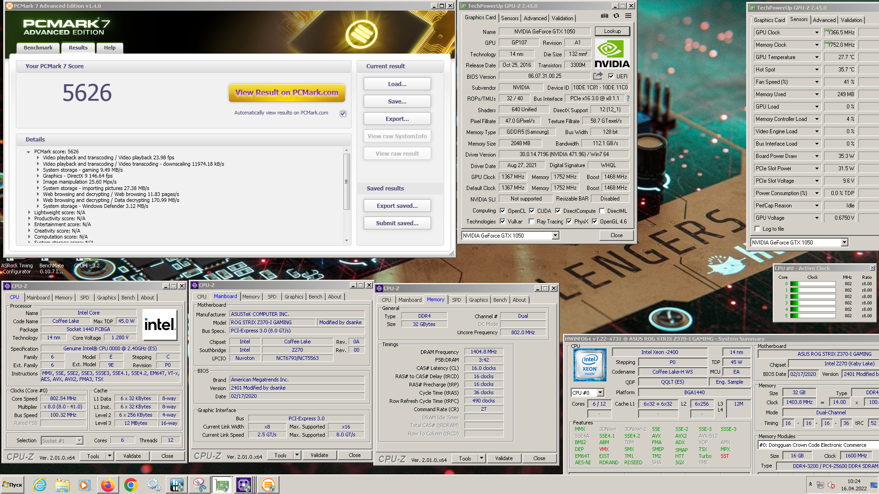The width and height of the screenshot is (879, 494).
Task: Switch to CPU-Z purple chip taskbar icon
Action: point(244,485)
